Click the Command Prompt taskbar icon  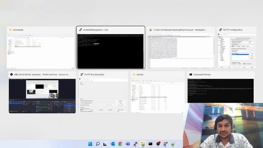150,144
